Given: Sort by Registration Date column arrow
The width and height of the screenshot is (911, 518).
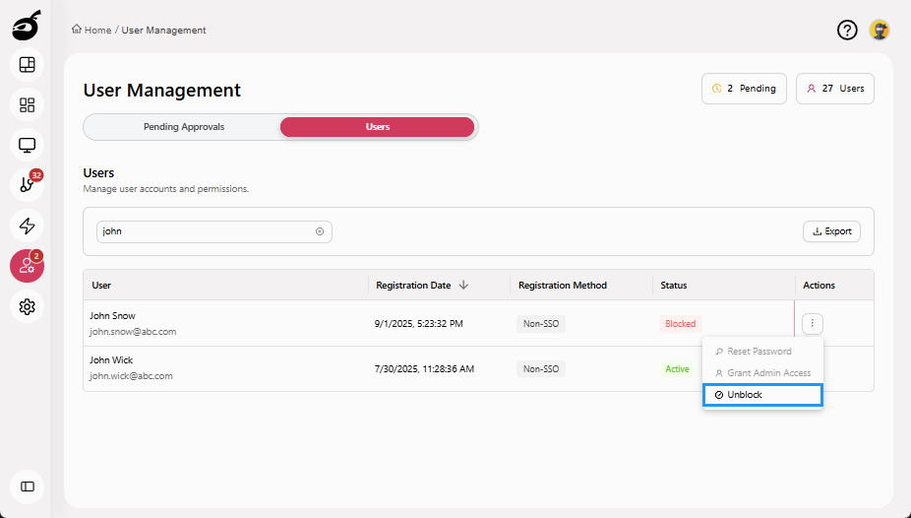Looking at the screenshot, I should (x=463, y=286).
